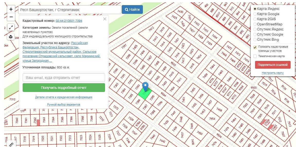Click map parcel labeled 7472
The width and height of the screenshot is (296, 147).
[229, 47]
